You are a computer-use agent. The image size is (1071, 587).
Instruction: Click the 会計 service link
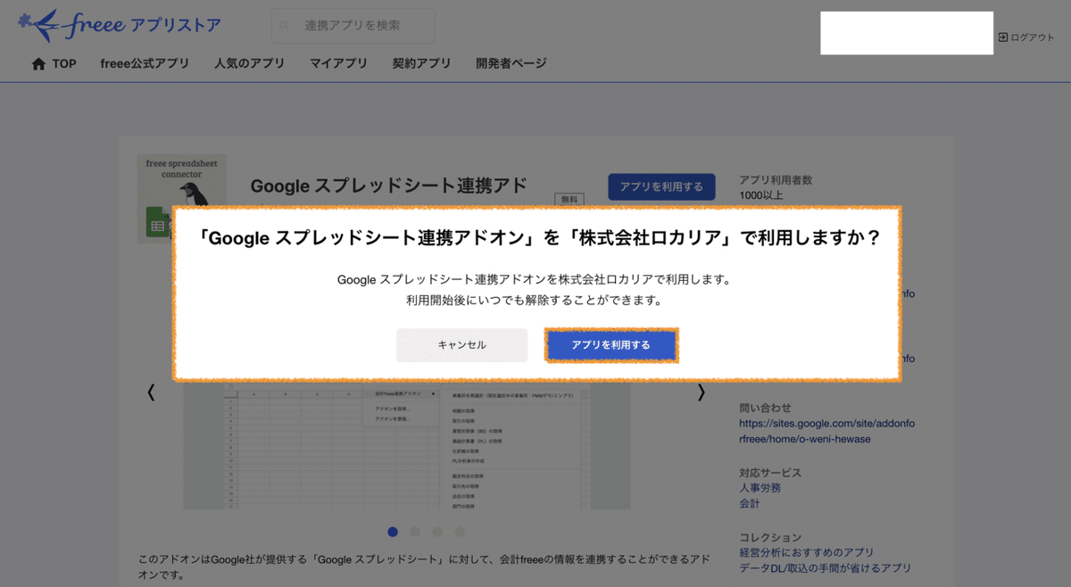[x=750, y=504]
